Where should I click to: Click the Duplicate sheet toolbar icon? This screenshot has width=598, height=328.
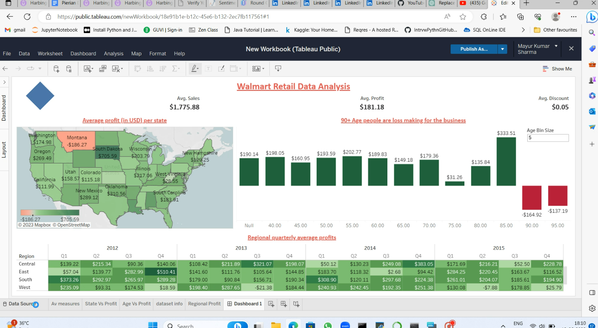pos(103,69)
